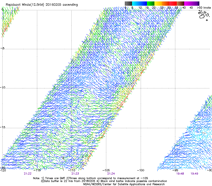
Task: Click the '21:22' swath time label
Action: click(x=28, y=174)
